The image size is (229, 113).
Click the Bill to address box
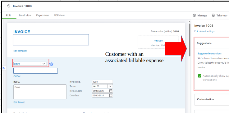[40, 92]
